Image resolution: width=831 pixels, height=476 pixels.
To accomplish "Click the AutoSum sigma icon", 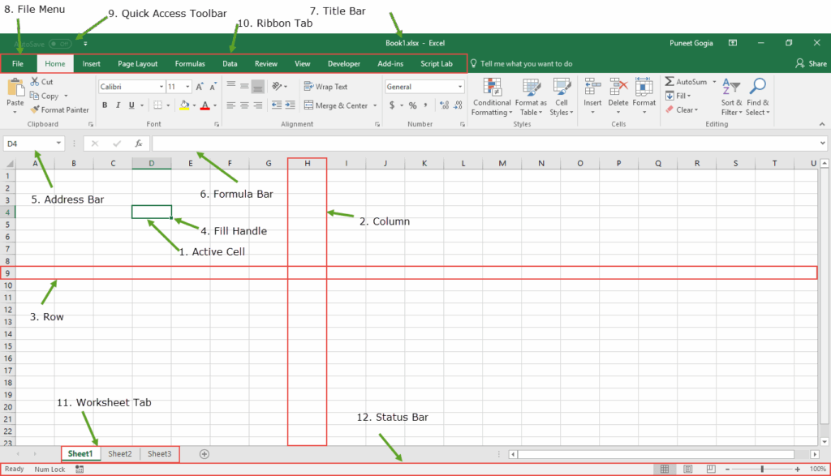I will click(670, 82).
